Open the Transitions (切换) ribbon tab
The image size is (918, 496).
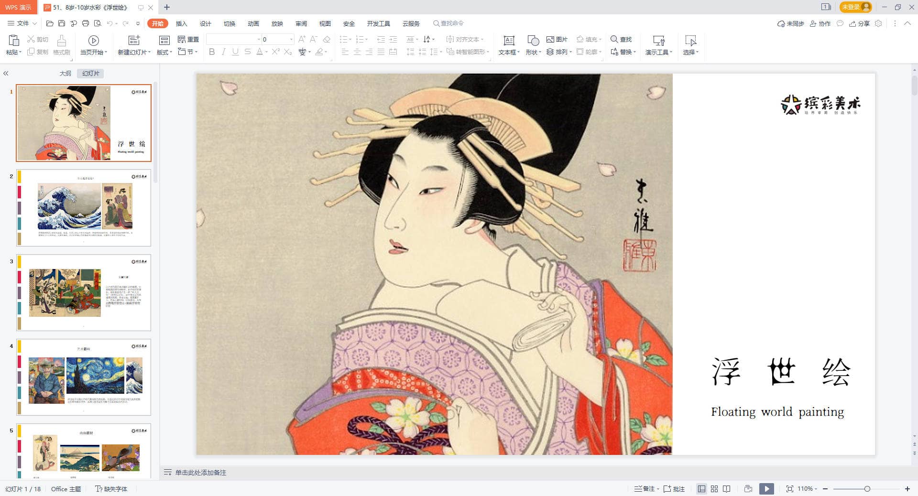point(229,23)
